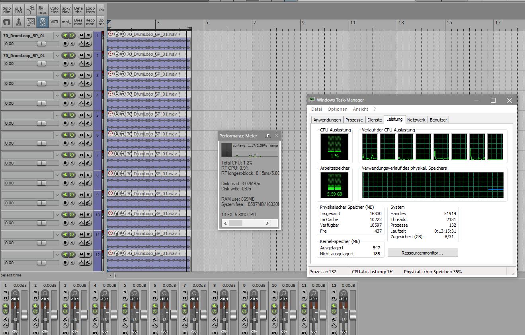
Task: Toggle FX bypass power button on track 5
Action: (x=72, y=115)
